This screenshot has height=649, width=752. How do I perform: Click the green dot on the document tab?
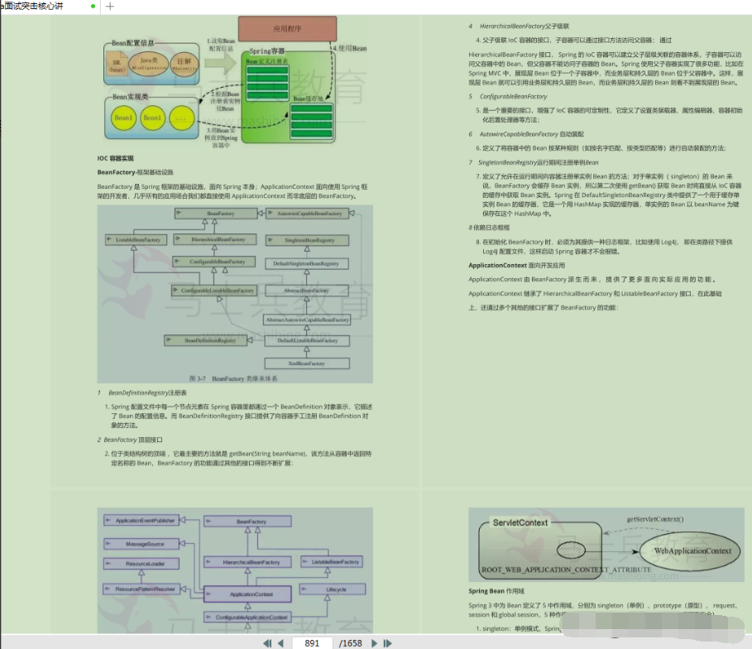[x=93, y=7]
